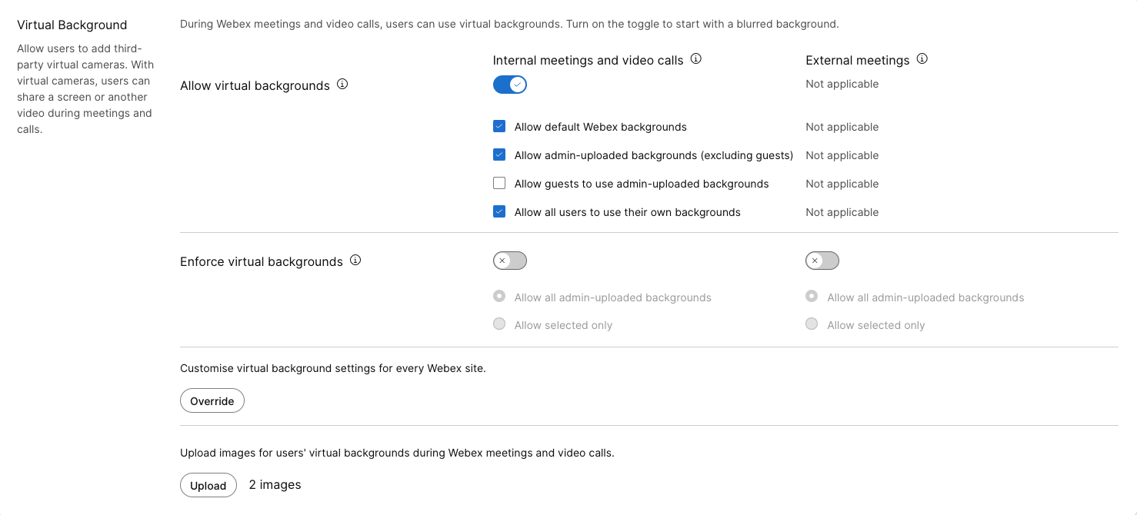Click the External meetings column header text

[857, 60]
